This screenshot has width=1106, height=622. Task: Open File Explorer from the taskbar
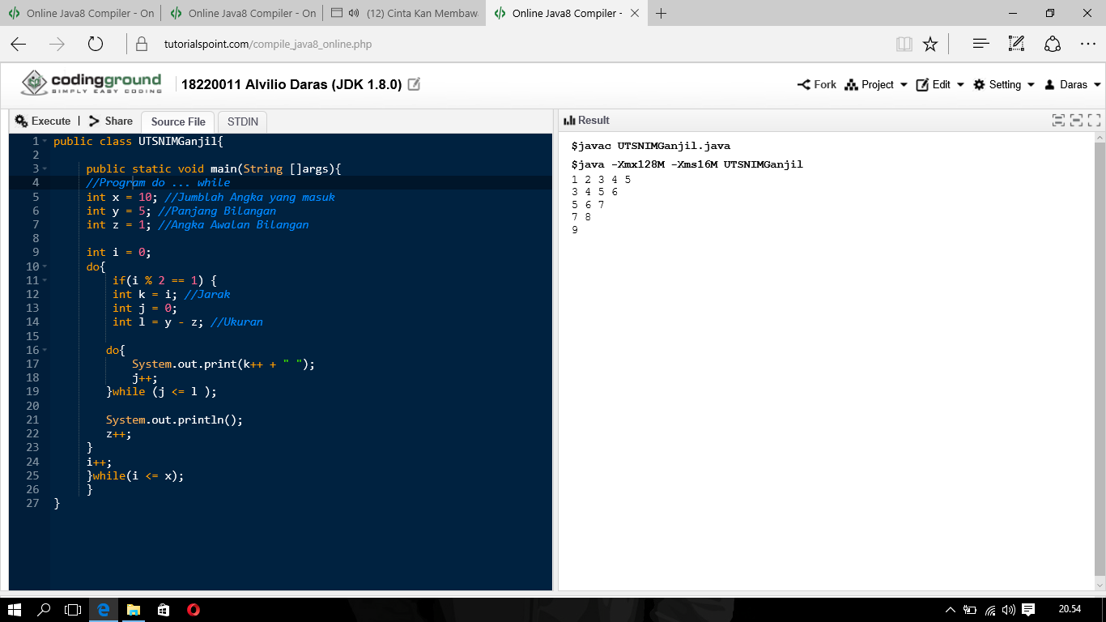point(134,610)
